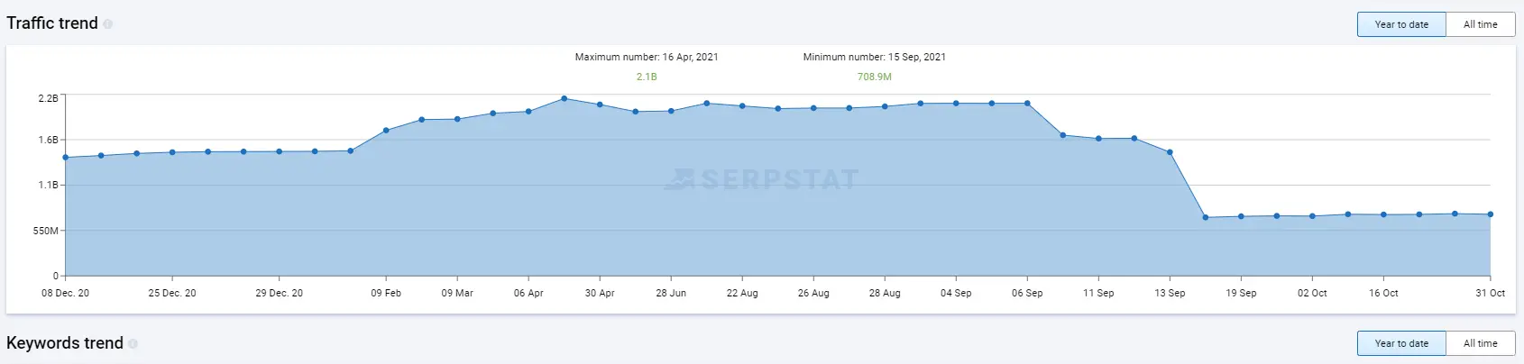Click the 2.1B maximum value text
This screenshot has width=1524, height=364.
tap(647, 77)
